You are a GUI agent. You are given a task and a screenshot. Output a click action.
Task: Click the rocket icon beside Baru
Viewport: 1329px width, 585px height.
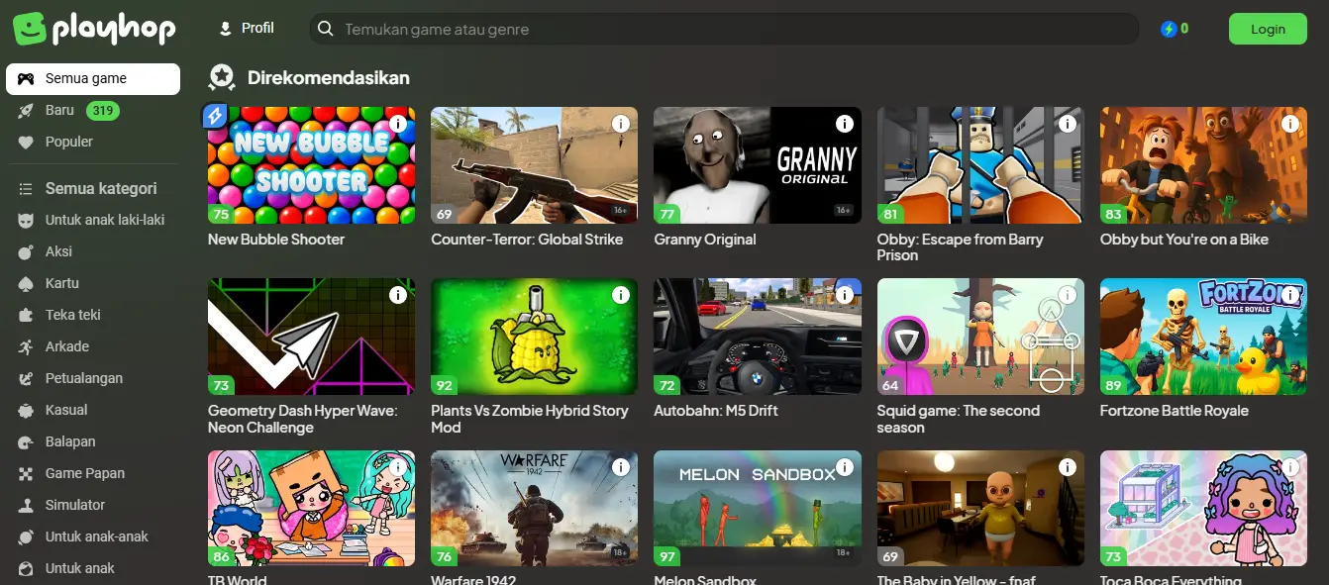click(27, 110)
